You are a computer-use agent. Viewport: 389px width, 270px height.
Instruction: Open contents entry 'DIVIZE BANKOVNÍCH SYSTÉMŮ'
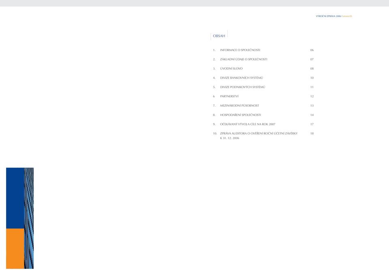pos(242,78)
